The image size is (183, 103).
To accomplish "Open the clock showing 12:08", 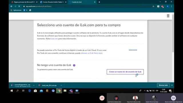I will (164, 91).
